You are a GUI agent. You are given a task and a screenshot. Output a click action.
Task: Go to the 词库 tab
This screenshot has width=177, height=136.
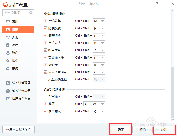click(x=18, y=45)
